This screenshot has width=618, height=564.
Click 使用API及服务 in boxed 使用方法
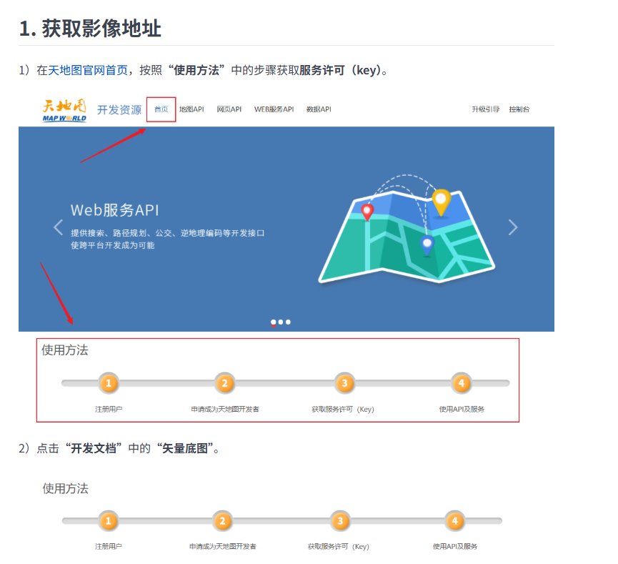(462, 410)
